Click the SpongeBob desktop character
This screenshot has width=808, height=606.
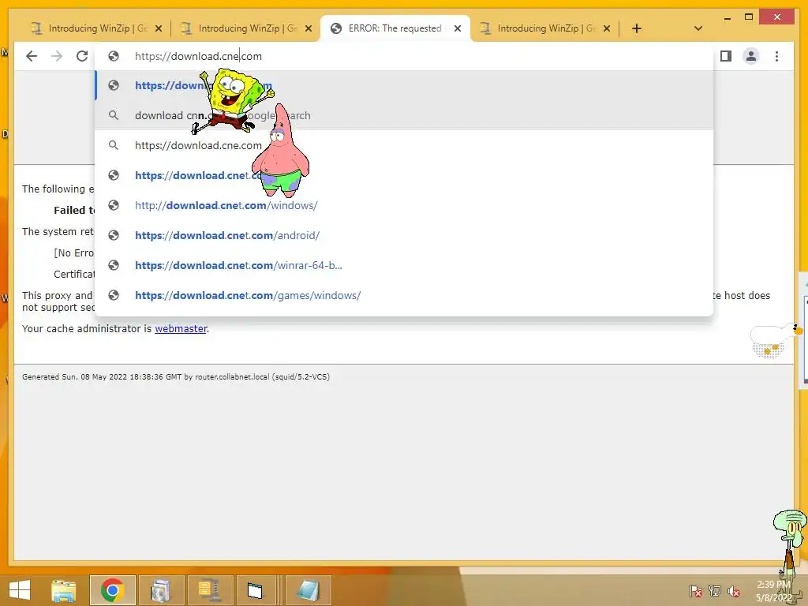(x=231, y=102)
